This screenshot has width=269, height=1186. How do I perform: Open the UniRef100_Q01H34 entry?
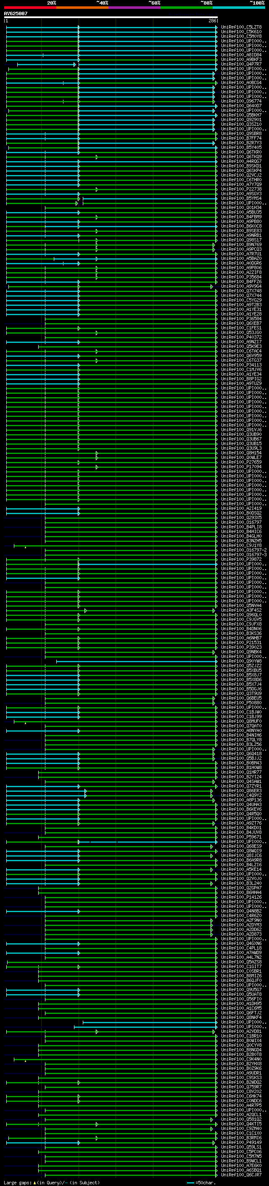click(x=241, y=208)
